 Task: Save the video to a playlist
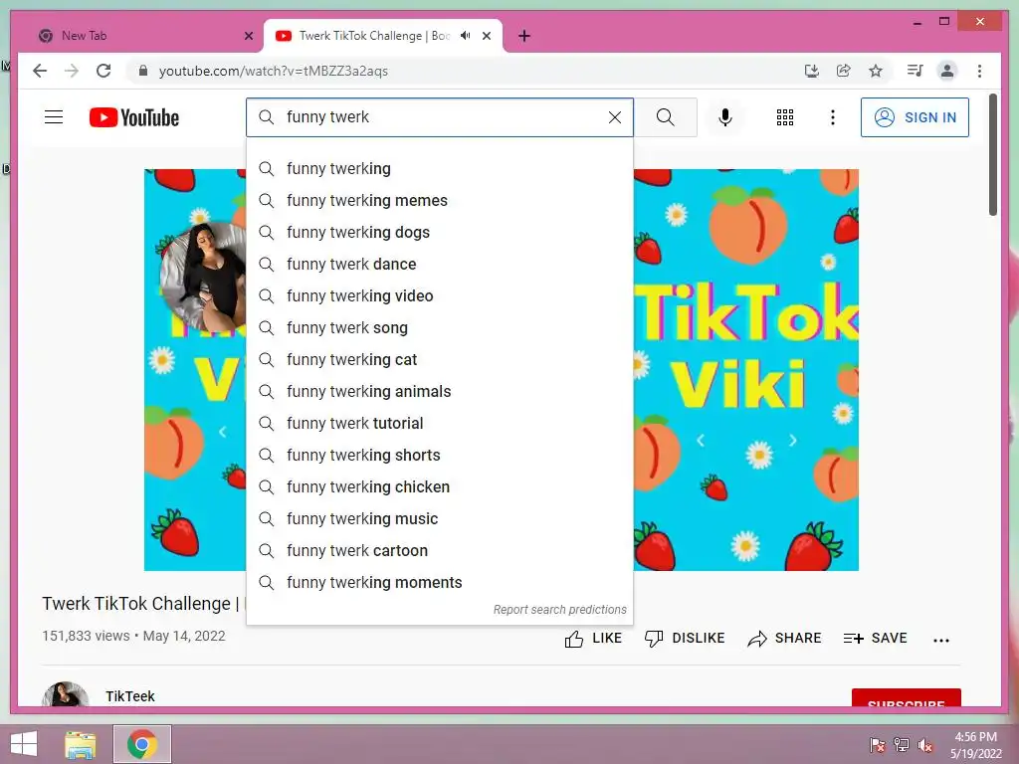coord(875,639)
